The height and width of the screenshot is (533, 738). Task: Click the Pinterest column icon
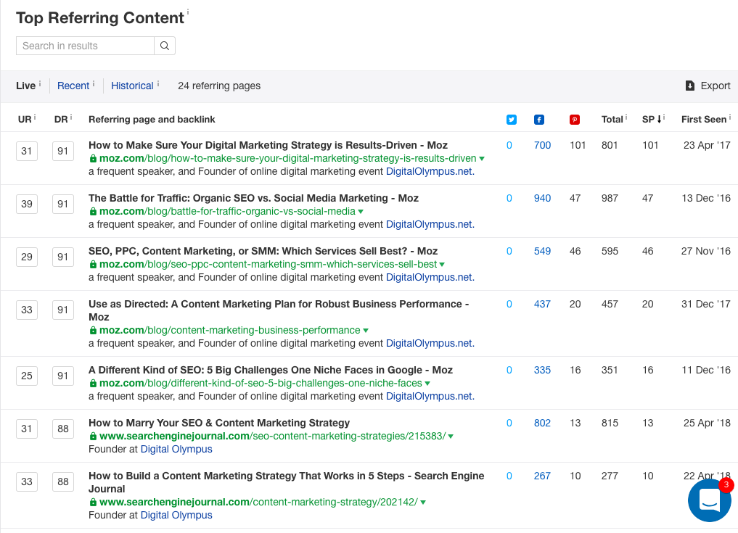574,120
